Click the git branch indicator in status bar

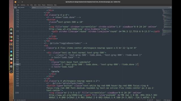click(150, 100)
